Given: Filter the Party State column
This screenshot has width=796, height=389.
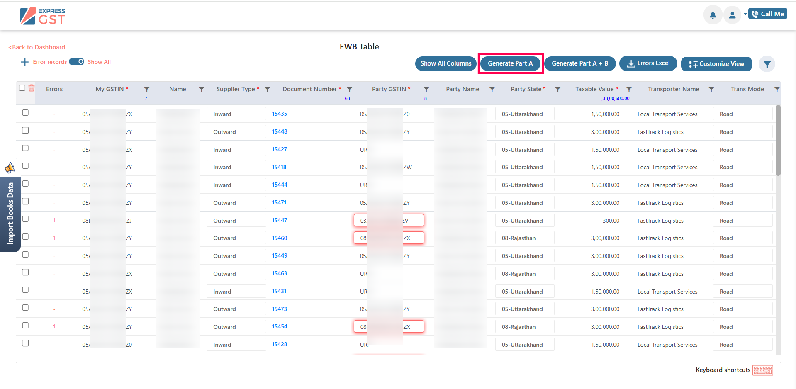Looking at the screenshot, I should 558,90.
